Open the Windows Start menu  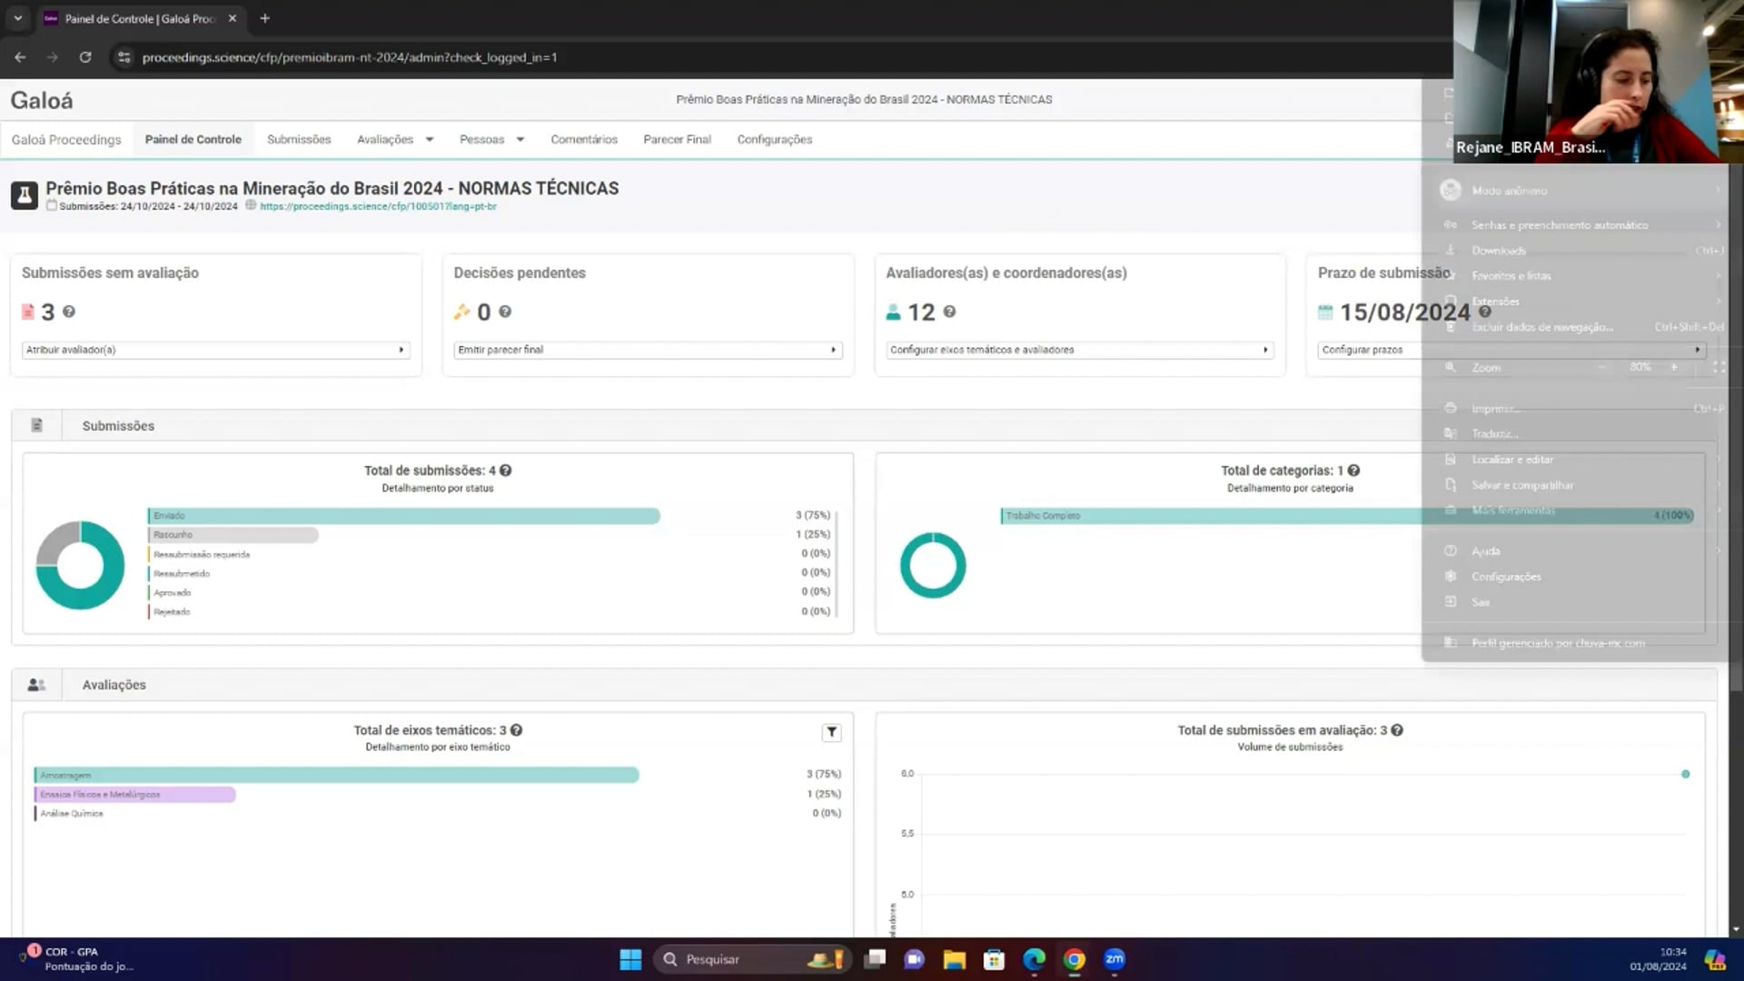tap(630, 959)
